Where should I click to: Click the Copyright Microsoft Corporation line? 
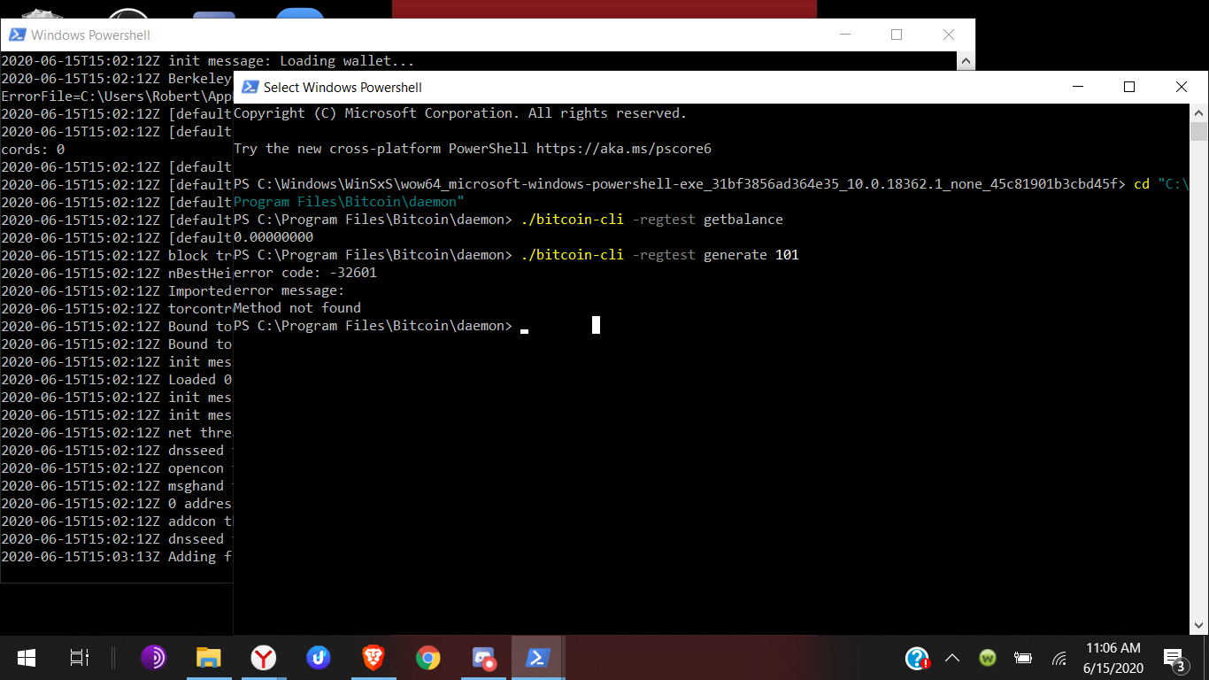click(x=460, y=113)
